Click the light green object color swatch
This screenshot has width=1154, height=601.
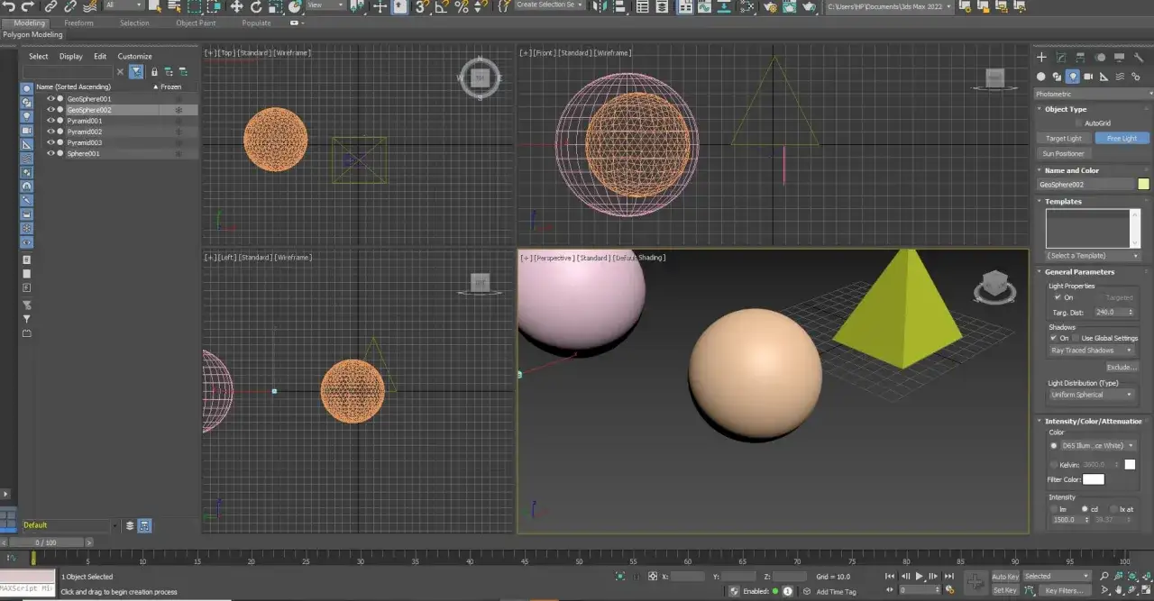[x=1143, y=184]
